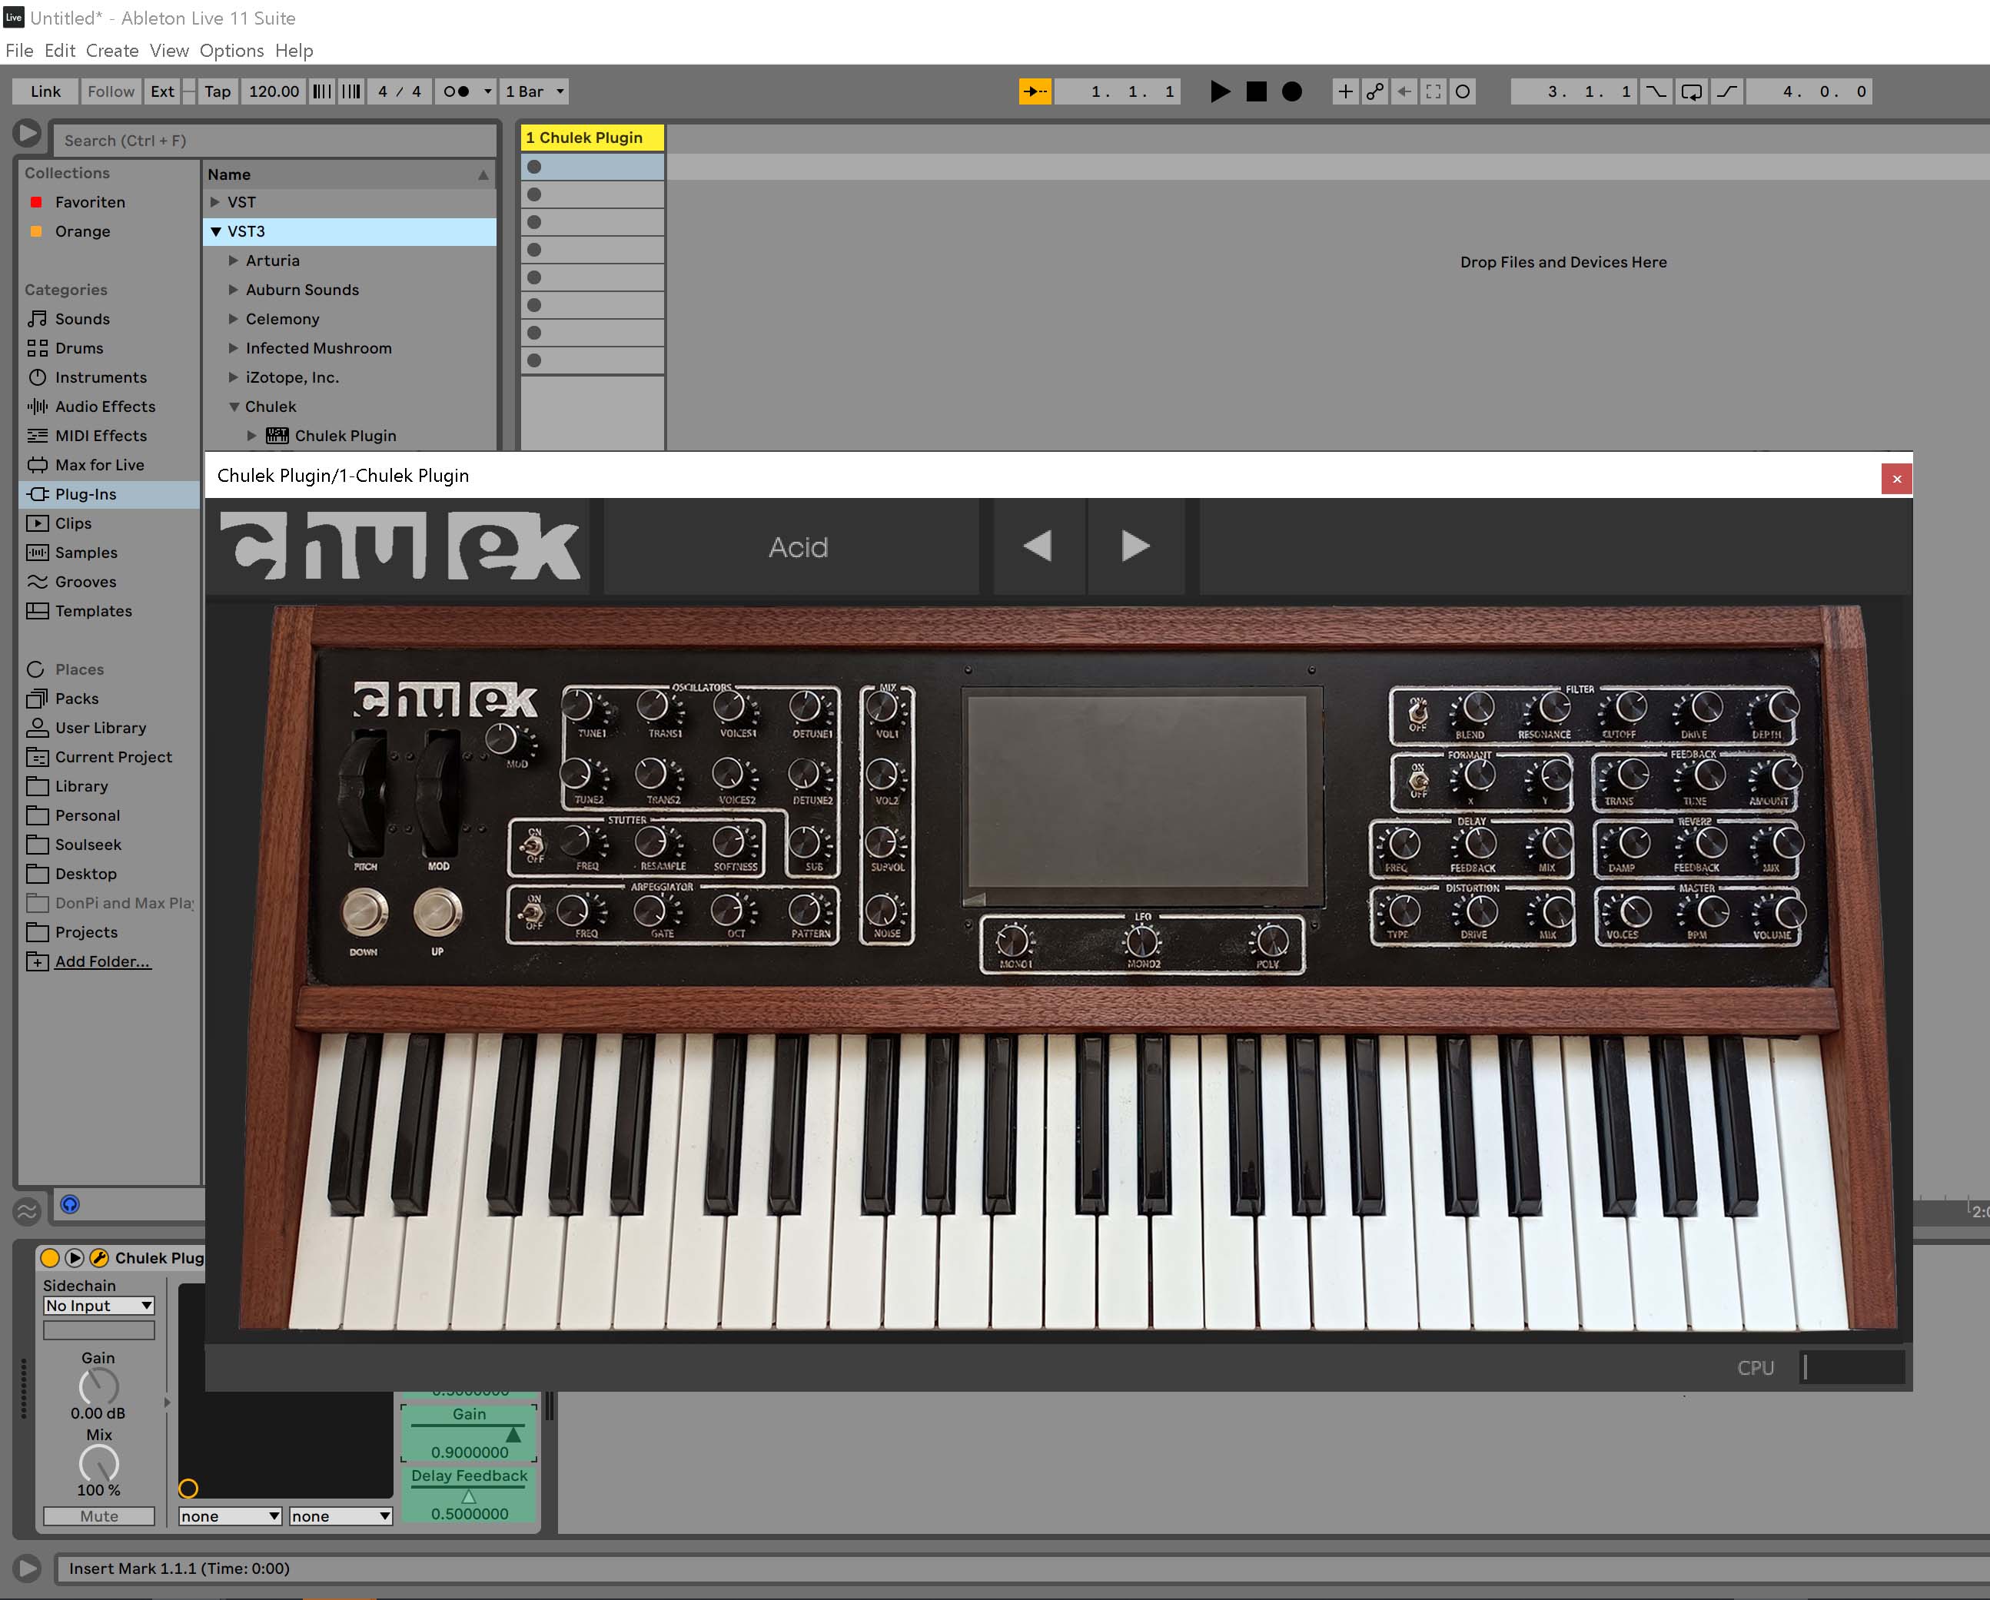Adjust the green Delay Feedback slider
Viewport: 1990px width, 1600px height.
pyautogui.click(x=469, y=1495)
